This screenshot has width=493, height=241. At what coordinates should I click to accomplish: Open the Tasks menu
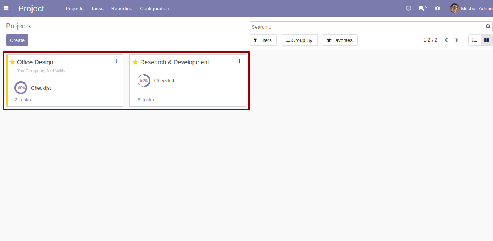click(x=97, y=8)
